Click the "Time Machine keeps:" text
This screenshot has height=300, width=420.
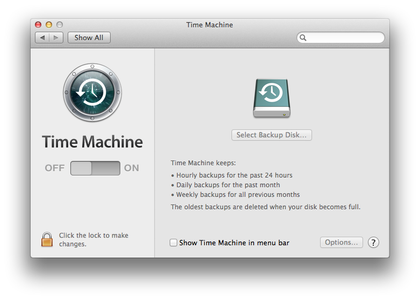pos(204,163)
